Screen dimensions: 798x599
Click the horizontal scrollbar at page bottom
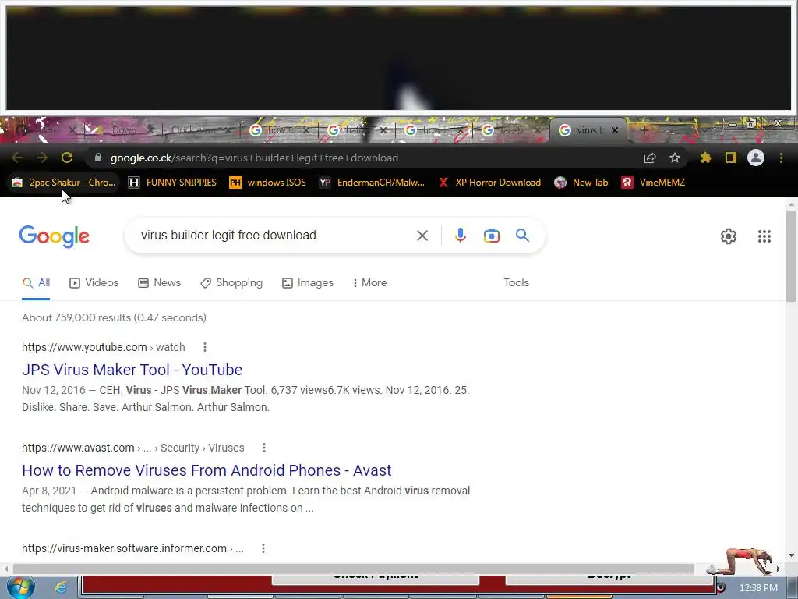tap(354, 569)
